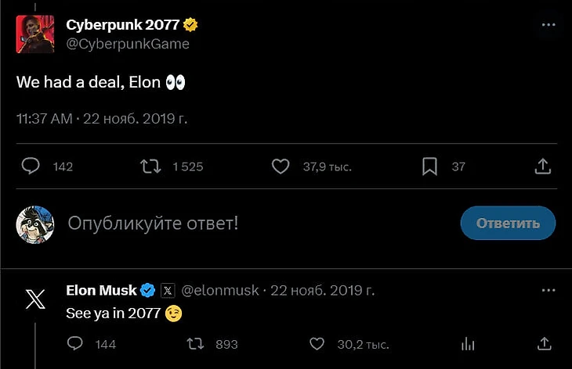This screenshot has height=369, width=572.
Task: Click the X affiliation badge beside Elon
Action: [x=168, y=291]
